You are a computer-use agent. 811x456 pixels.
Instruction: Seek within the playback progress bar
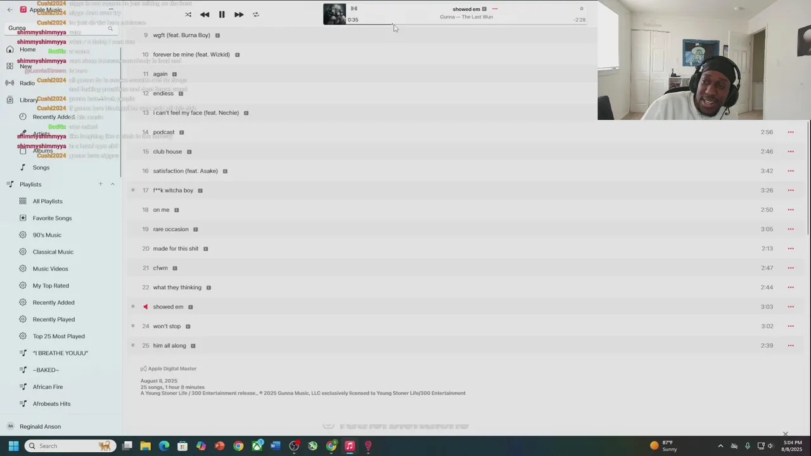coord(466,25)
